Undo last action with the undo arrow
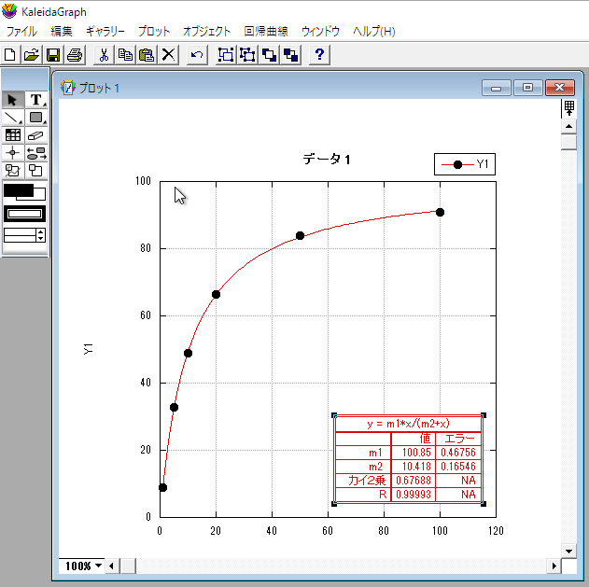589x587 pixels. click(x=197, y=55)
